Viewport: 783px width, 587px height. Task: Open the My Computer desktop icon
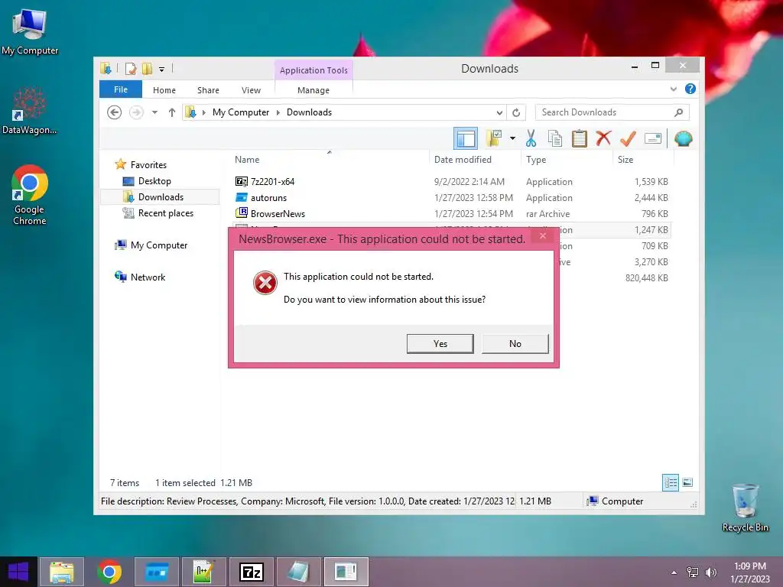30,32
